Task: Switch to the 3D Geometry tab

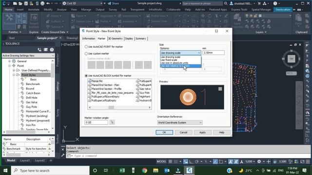Action: click(x=116, y=38)
